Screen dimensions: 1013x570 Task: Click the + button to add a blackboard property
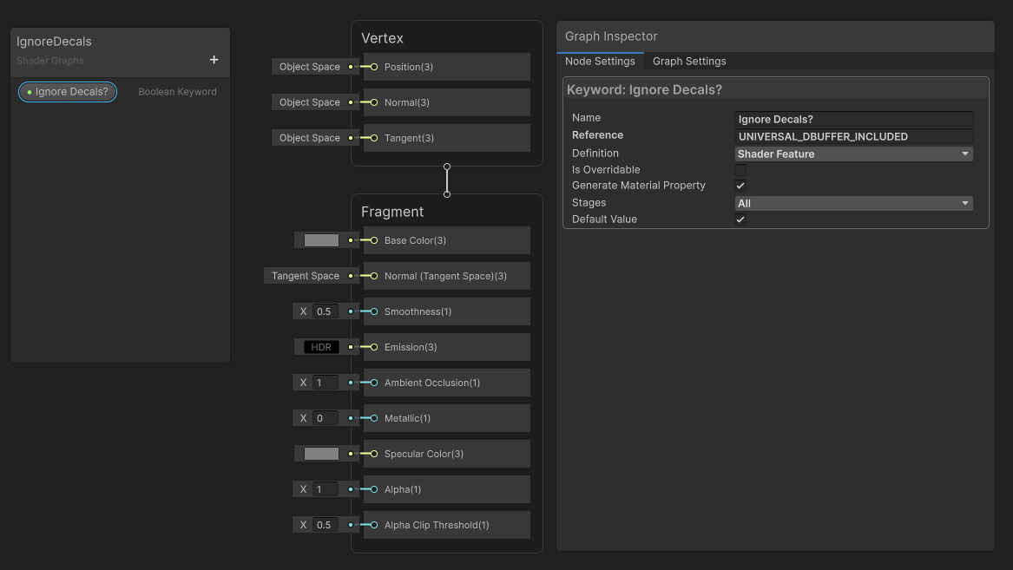pos(214,59)
